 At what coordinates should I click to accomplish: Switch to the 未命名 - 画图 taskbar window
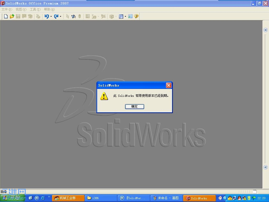point(167,198)
